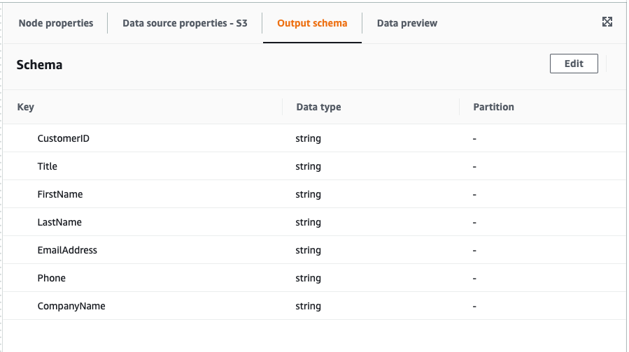Click the Key column header
The image size is (629, 352).
[25, 107]
